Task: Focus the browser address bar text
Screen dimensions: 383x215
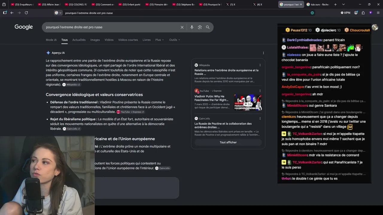Action: click(89, 13)
